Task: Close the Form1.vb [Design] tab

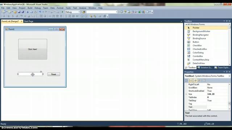Action: tap(22, 21)
